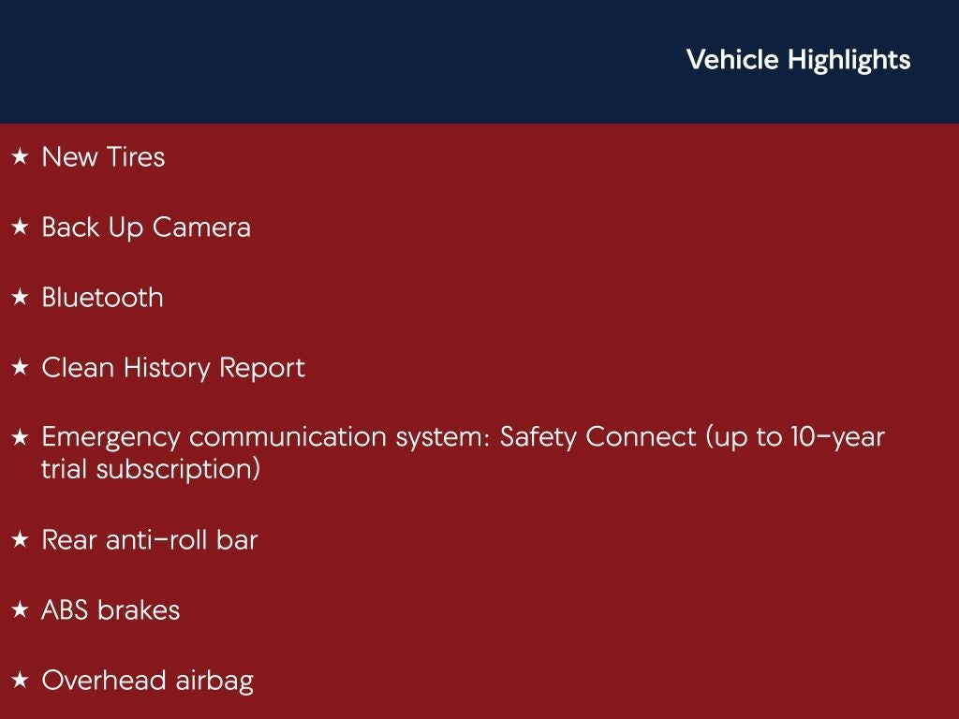Select the ABS brakes highlight
Screen dimensions: 959x719
point(111,610)
